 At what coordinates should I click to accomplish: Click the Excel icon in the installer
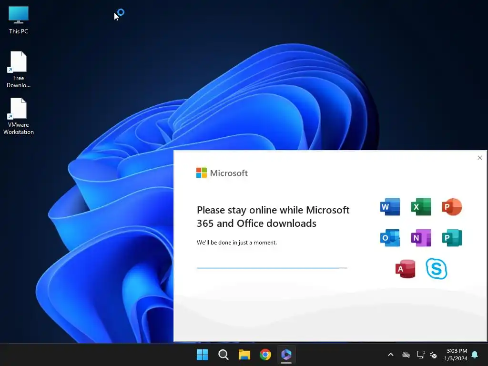(421, 207)
